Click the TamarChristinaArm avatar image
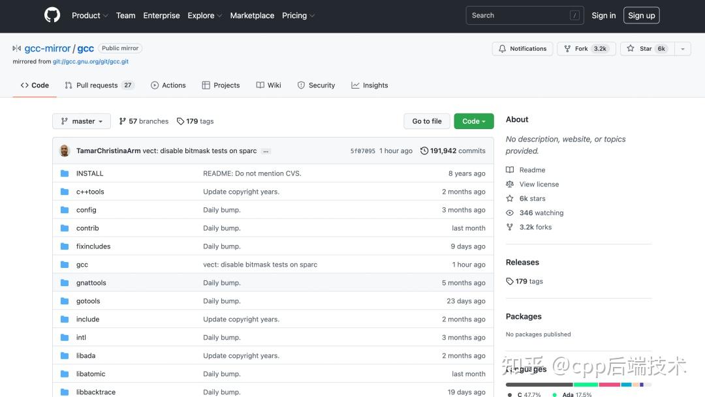This screenshot has width=705, height=397. coord(65,151)
